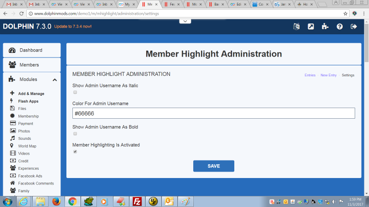
Task: Click the volume icon in system tray
Action: (x=334, y=202)
